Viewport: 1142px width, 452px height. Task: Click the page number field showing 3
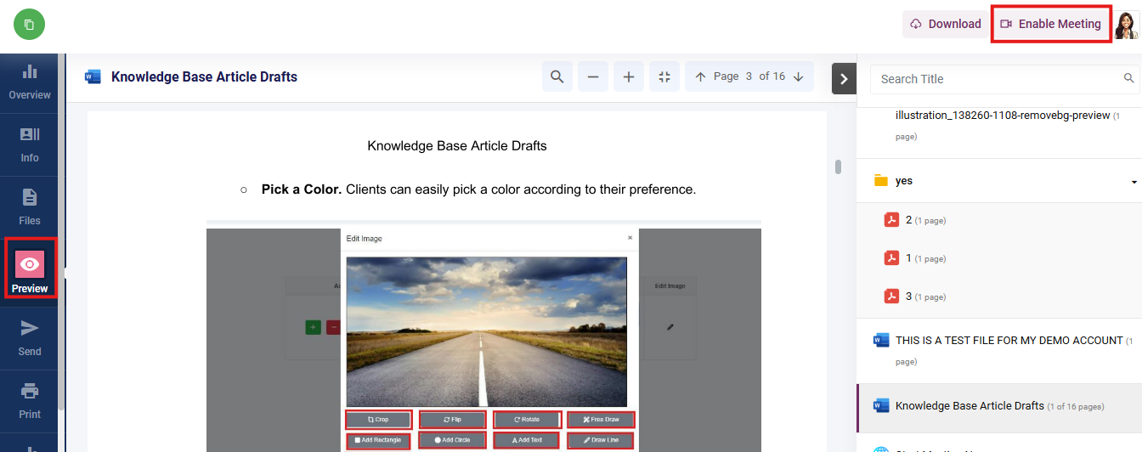click(x=749, y=76)
